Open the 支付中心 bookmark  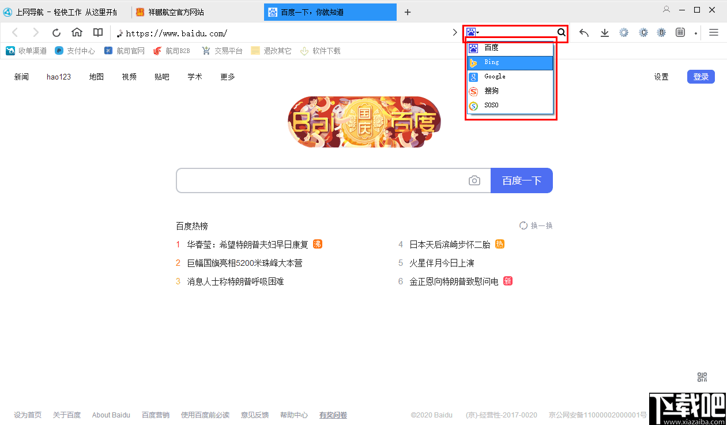tap(75, 51)
